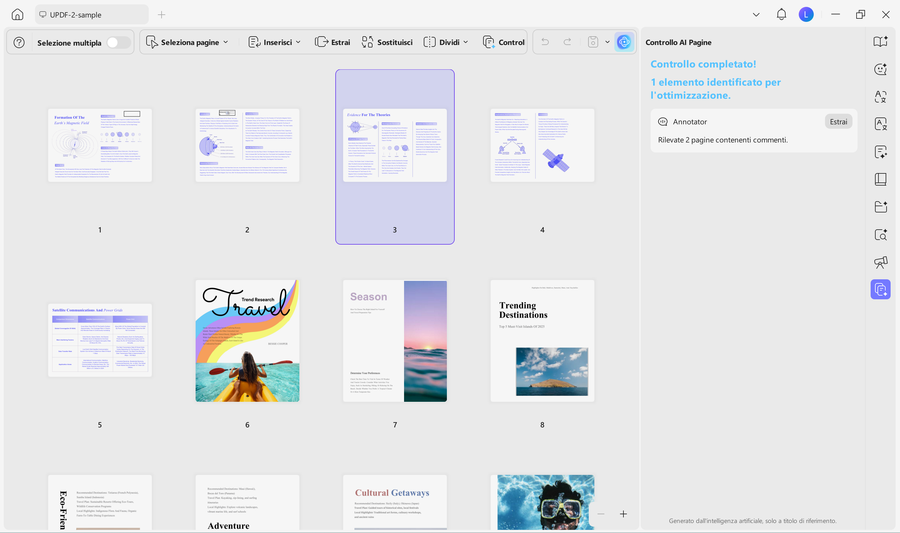
Task: Click the zoom in plus button
Action: (x=623, y=514)
